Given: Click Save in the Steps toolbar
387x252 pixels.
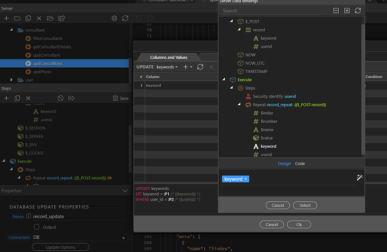Looking at the screenshot, I should click(121, 98).
